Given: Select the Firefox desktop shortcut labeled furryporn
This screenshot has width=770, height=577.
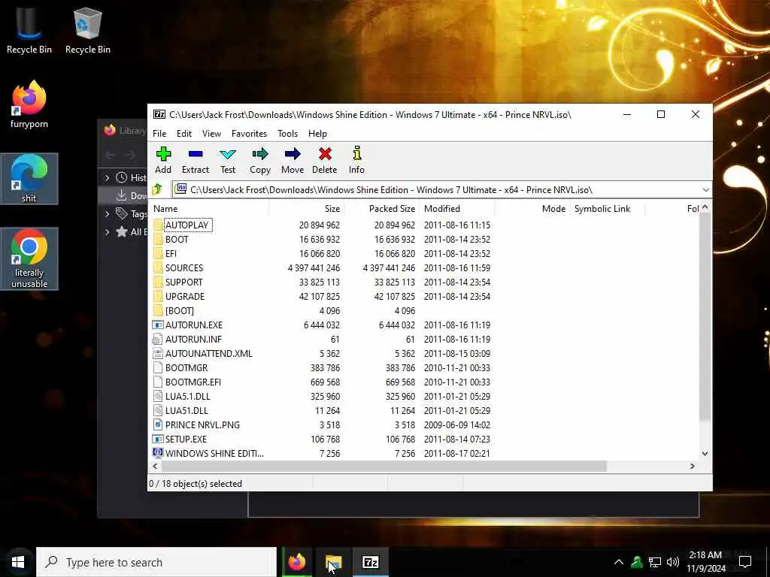Looking at the screenshot, I should (x=29, y=104).
